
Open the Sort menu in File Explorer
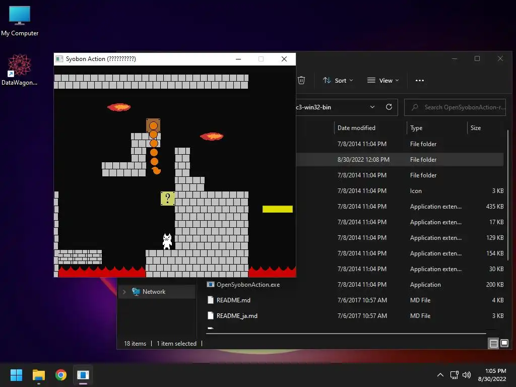click(338, 80)
